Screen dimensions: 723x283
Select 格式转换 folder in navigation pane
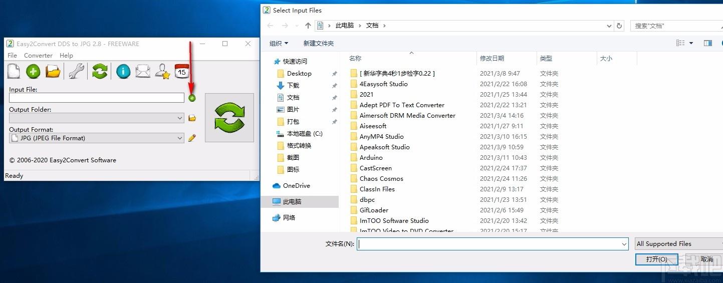pos(299,146)
